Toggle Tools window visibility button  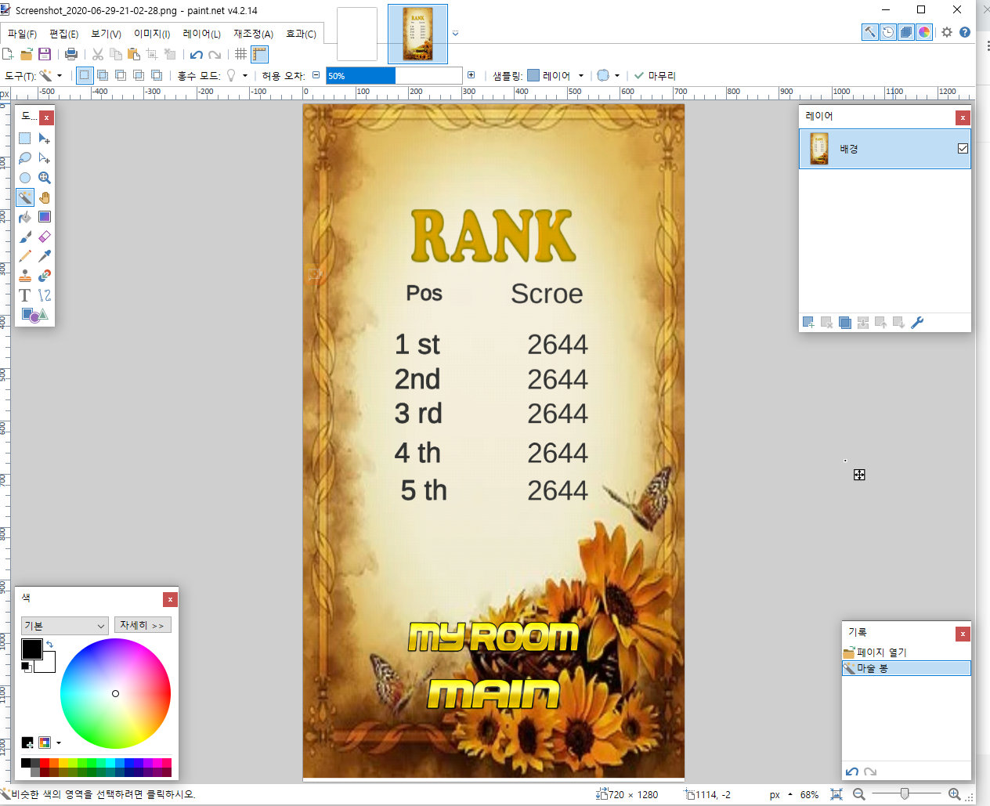point(869,32)
